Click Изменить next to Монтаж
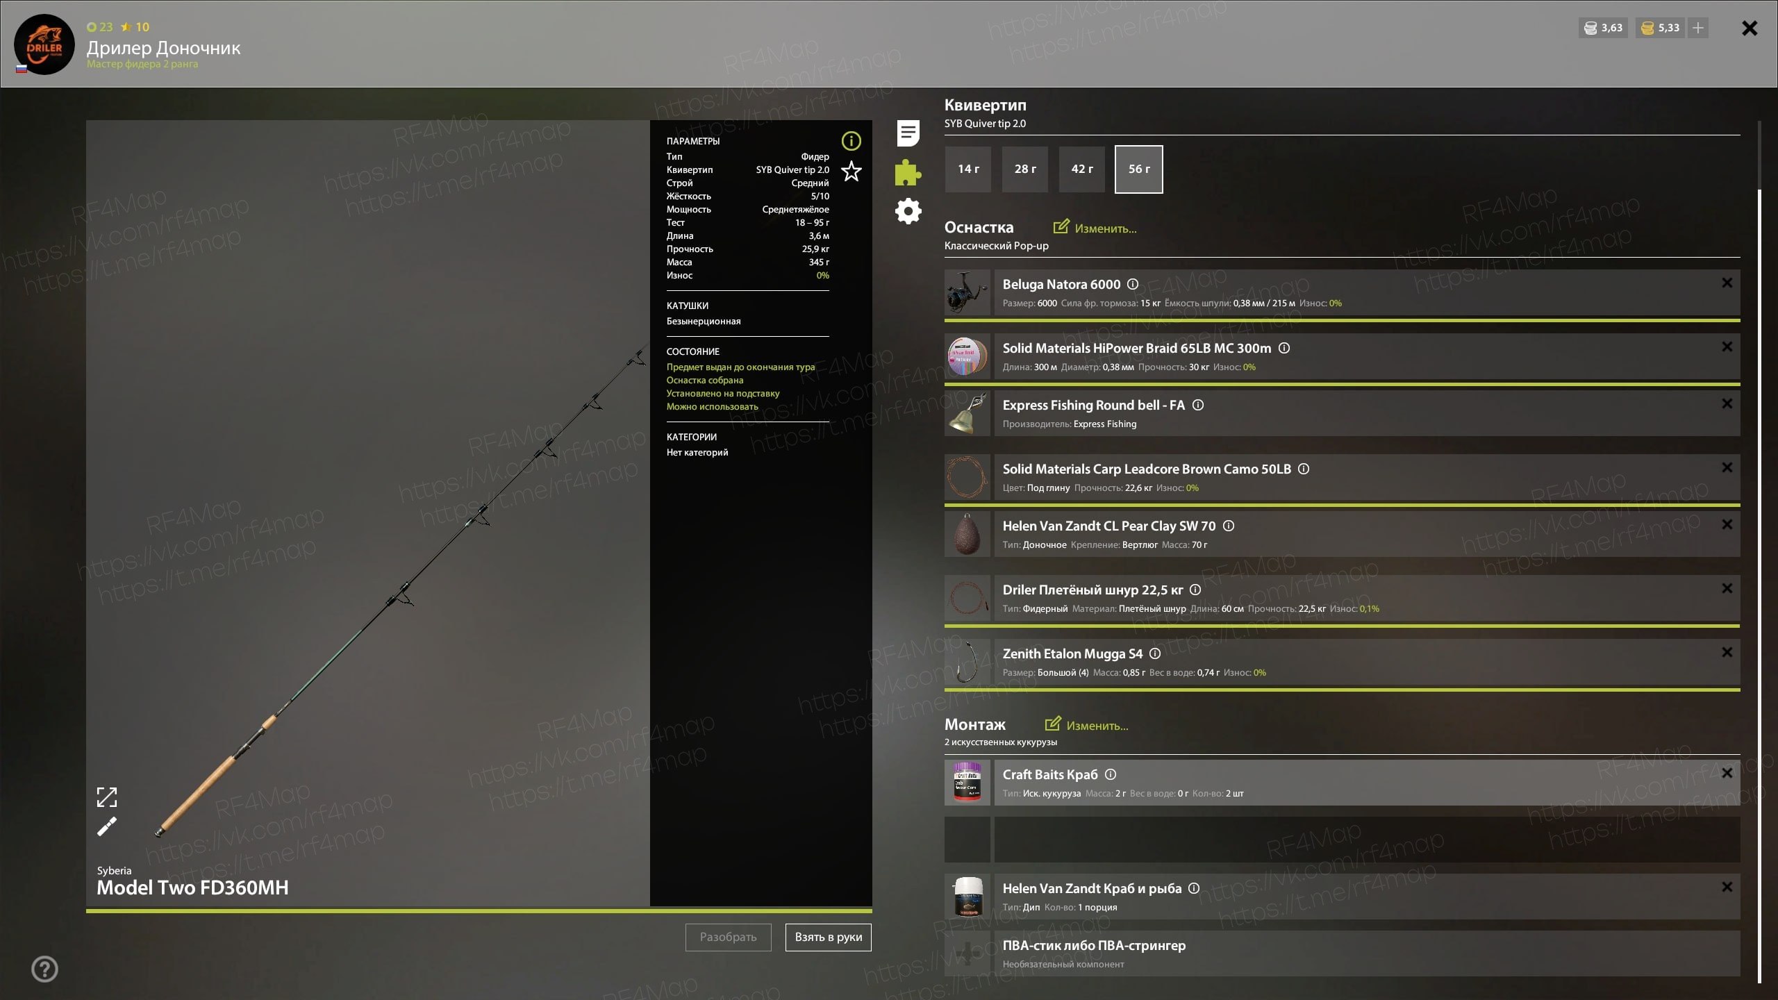 click(x=1087, y=725)
